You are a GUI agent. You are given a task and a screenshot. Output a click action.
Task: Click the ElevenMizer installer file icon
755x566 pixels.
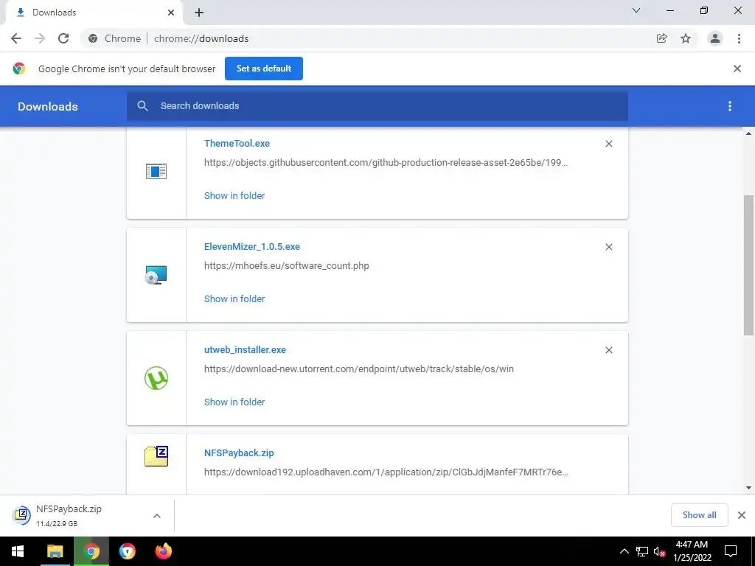[x=156, y=275]
